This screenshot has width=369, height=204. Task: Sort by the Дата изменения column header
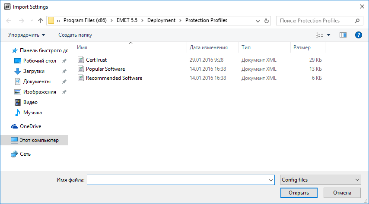coord(209,47)
